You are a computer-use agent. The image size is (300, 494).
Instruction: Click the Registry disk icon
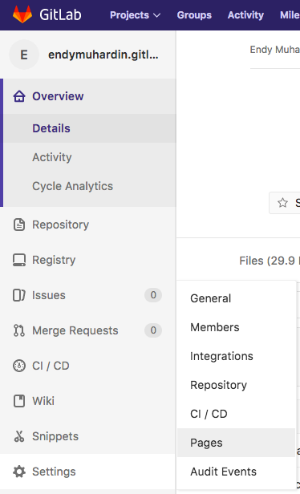point(19,260)
